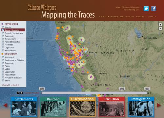Open the Discrimination topic card
This screenshot has height=118, width=164.
82,107
